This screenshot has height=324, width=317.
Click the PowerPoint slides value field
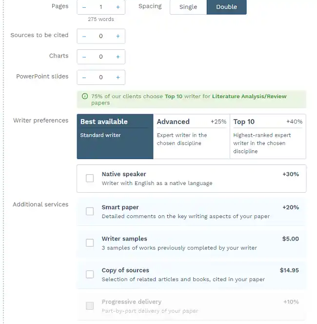pos(101,77)
